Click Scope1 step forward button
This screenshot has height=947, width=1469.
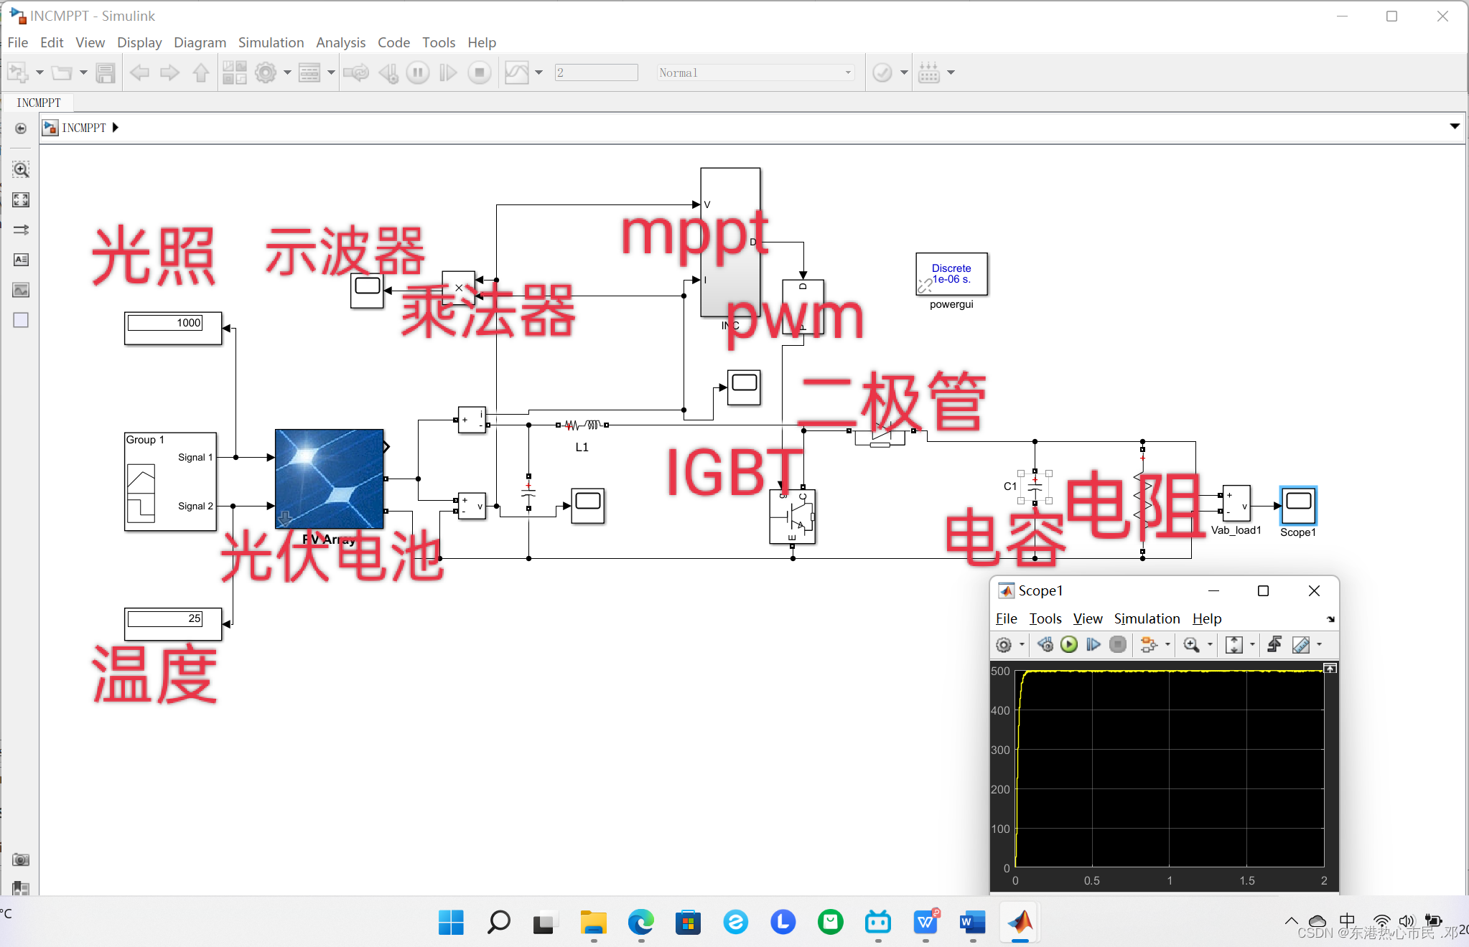pyautogui.click(x=1093, y=645)
